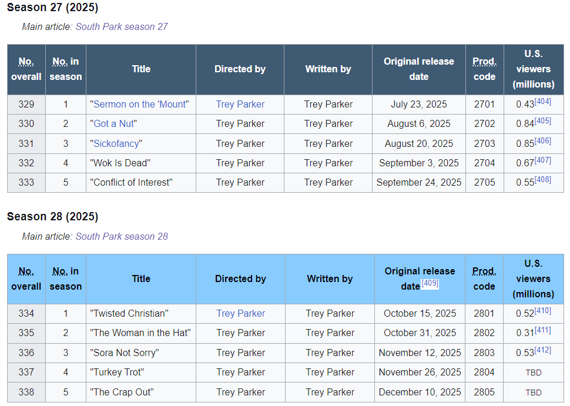Click overall episode number 336

[26, 353]
